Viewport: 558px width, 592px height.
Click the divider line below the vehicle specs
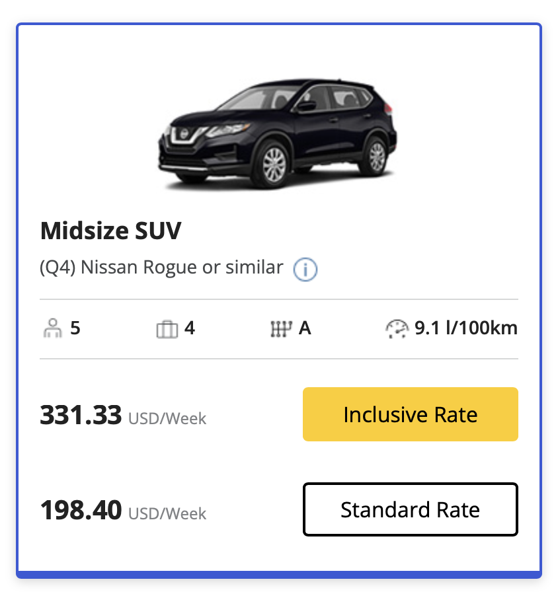pyautogui.click(x=278, y=359)
